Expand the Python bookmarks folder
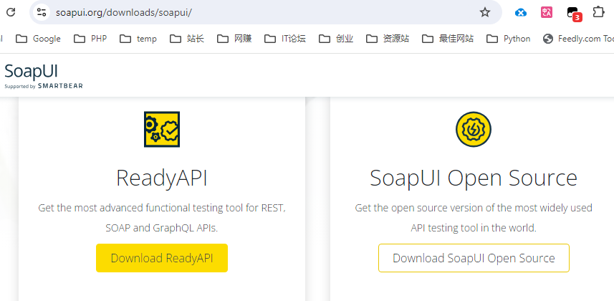614x301 pixels. [509, 39]
